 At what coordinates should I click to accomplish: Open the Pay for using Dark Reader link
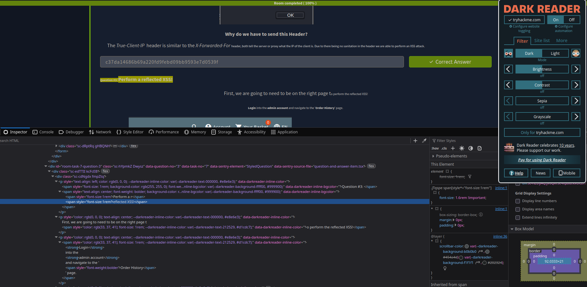coord(542,160)
